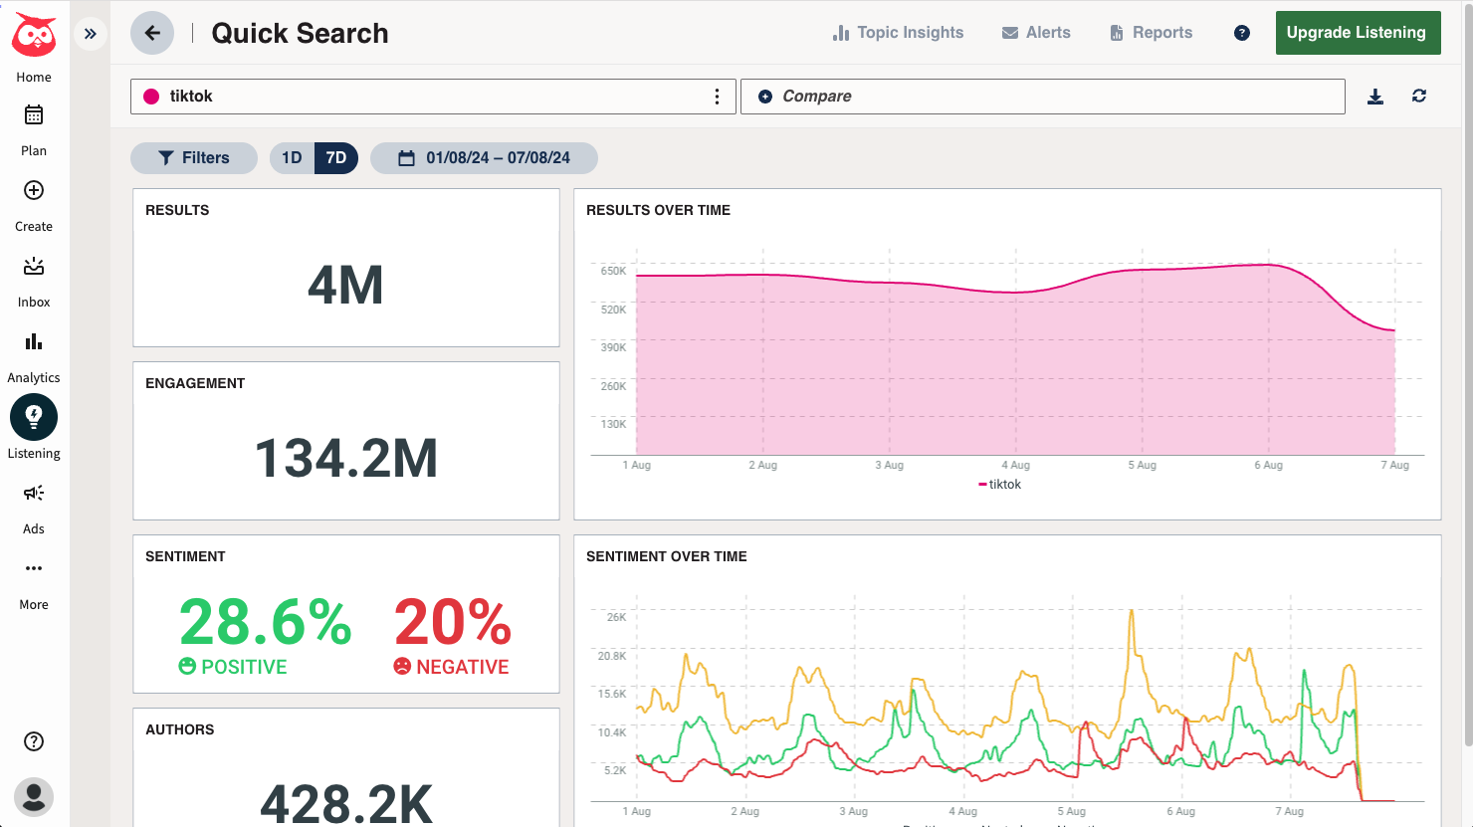Open Topic Insights

(898, 33)
